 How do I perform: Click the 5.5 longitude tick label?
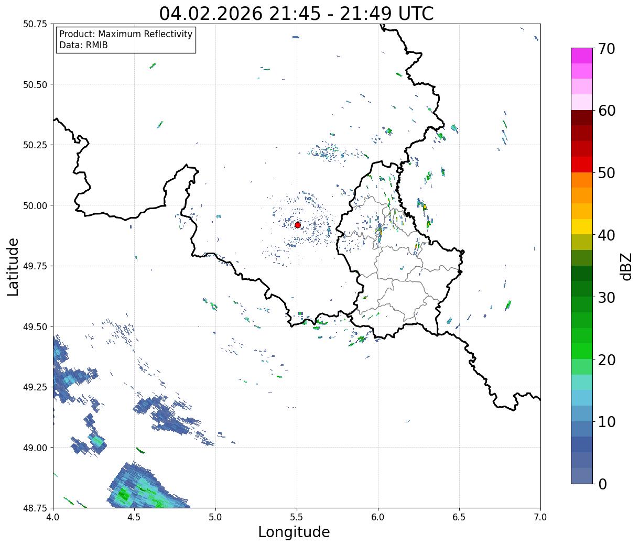tap(297, 517)
